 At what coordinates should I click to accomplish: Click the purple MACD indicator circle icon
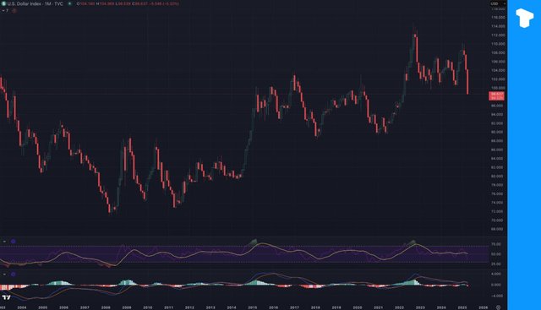click(x=14, y=275)
